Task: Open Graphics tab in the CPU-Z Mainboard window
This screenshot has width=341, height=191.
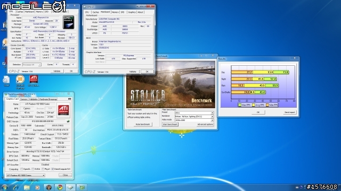Action: (x=132, y=12)
